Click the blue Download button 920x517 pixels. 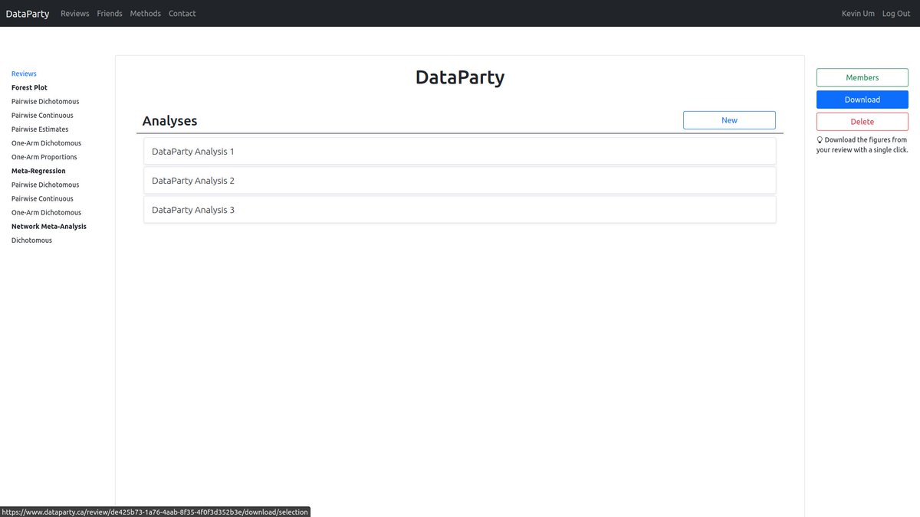(863, 100)
